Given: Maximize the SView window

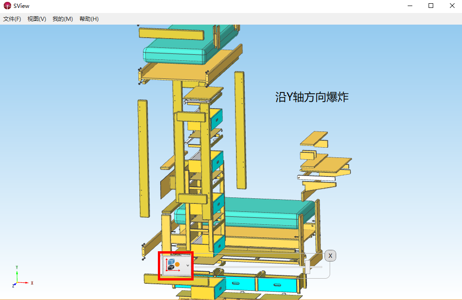Looking at the screenshot, I should coord(431,6).
